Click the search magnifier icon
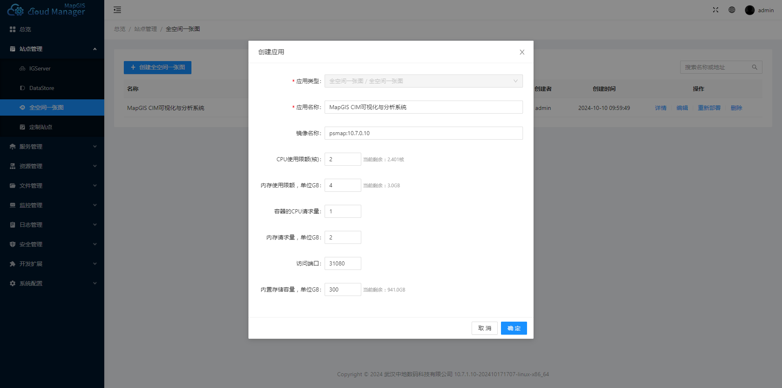Viewport: 782px width, 388px height. coord(755,67)
